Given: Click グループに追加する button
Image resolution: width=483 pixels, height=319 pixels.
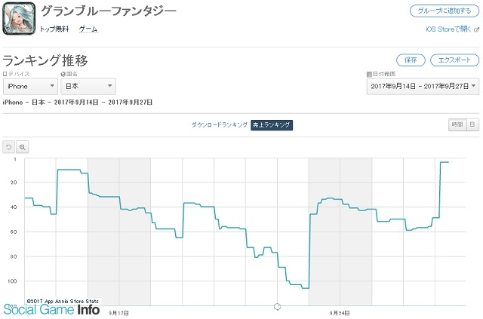Looking at the screenshot, I should point(445,11).
